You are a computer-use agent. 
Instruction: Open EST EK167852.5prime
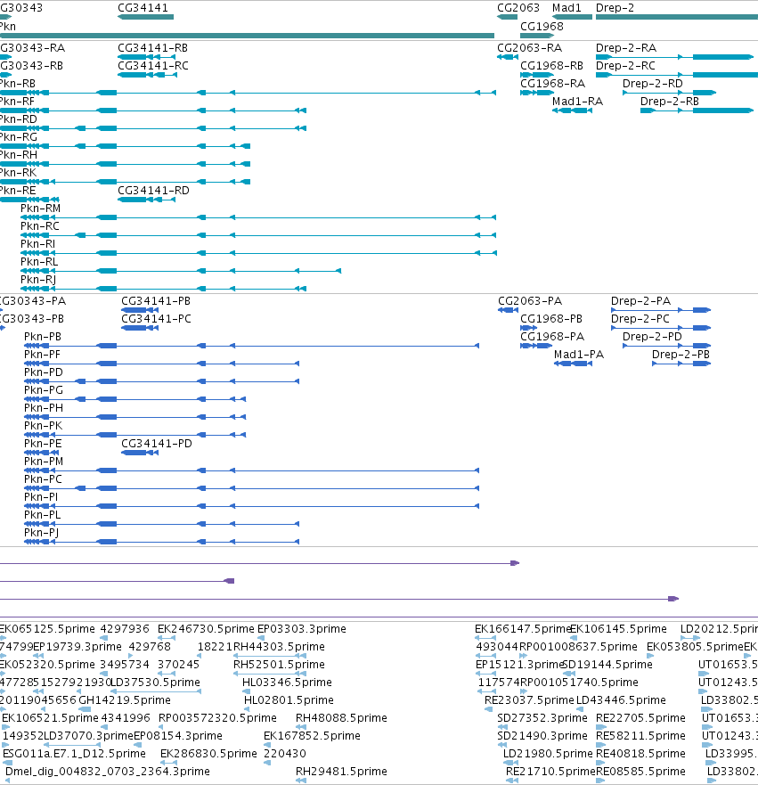pyautogui.click(x=312, y=736)
